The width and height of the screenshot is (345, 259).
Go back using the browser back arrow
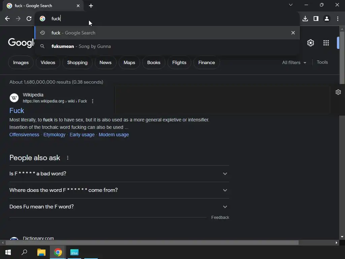[7, 19]
